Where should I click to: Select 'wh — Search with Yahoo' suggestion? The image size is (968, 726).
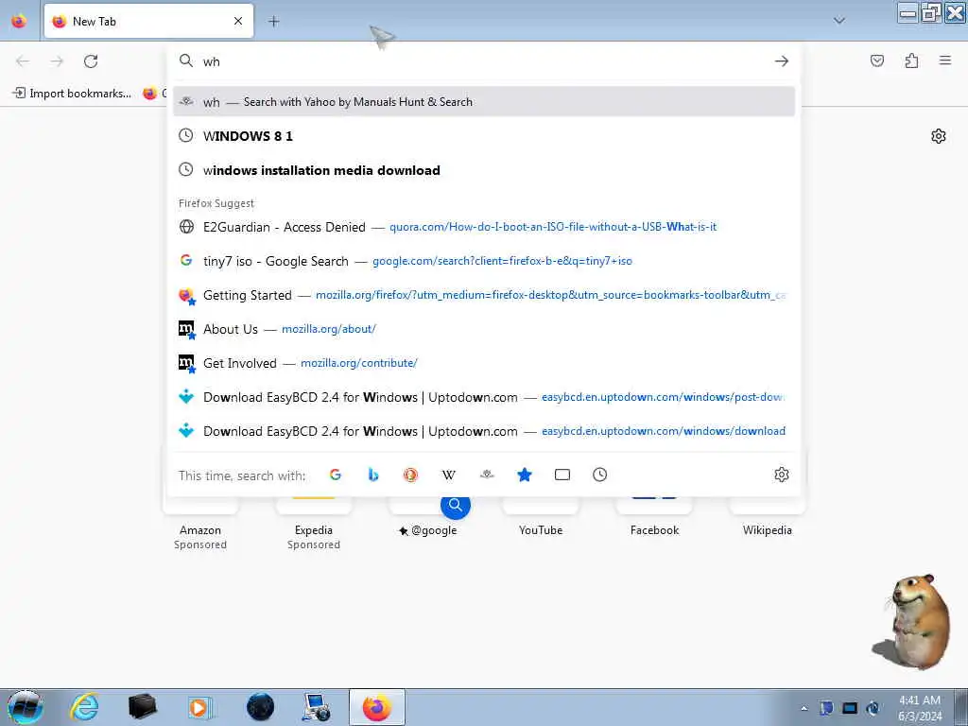[484, 102]
